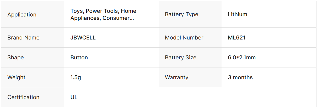Click the Weight label cell

pos(17,77)
